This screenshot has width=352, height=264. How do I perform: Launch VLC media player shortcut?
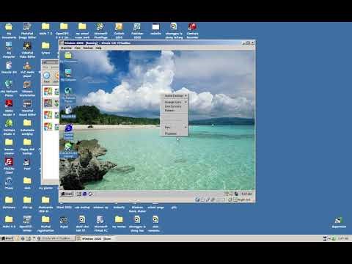point(27,70)
